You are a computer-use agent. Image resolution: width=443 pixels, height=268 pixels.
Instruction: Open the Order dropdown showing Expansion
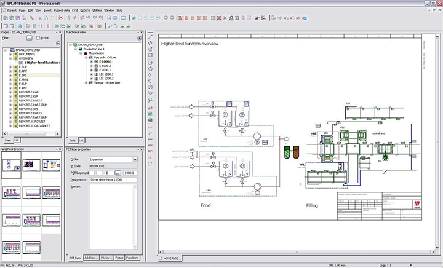[135, 159]
